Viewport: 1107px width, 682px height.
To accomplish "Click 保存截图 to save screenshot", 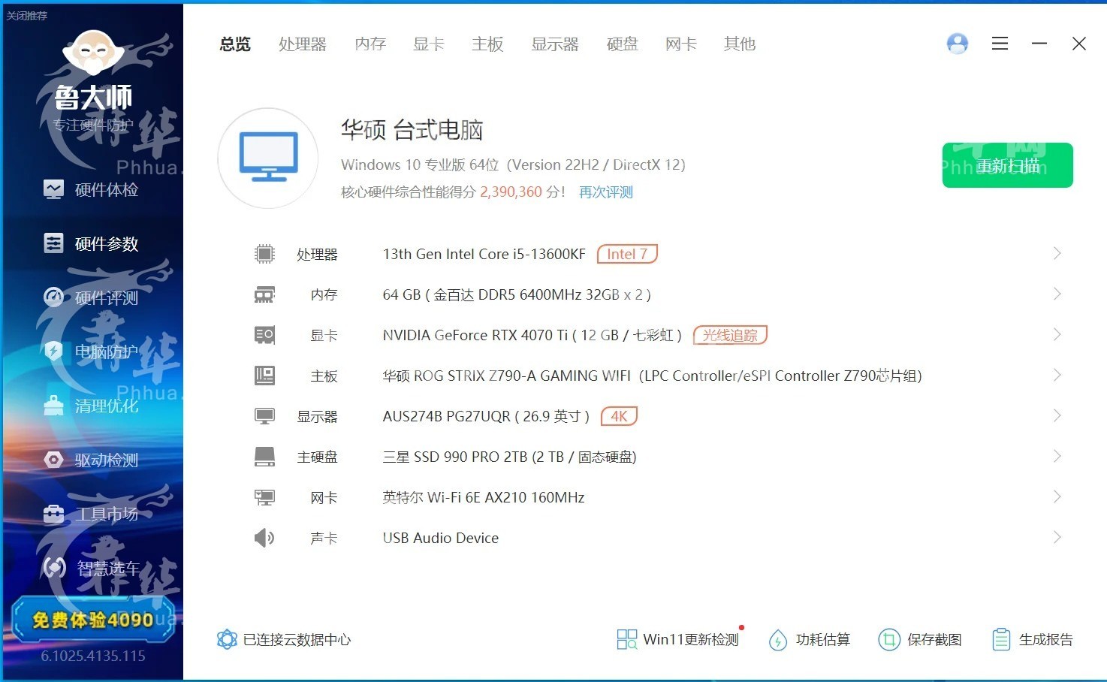I will pyautogui.click(x=920, y=639).
